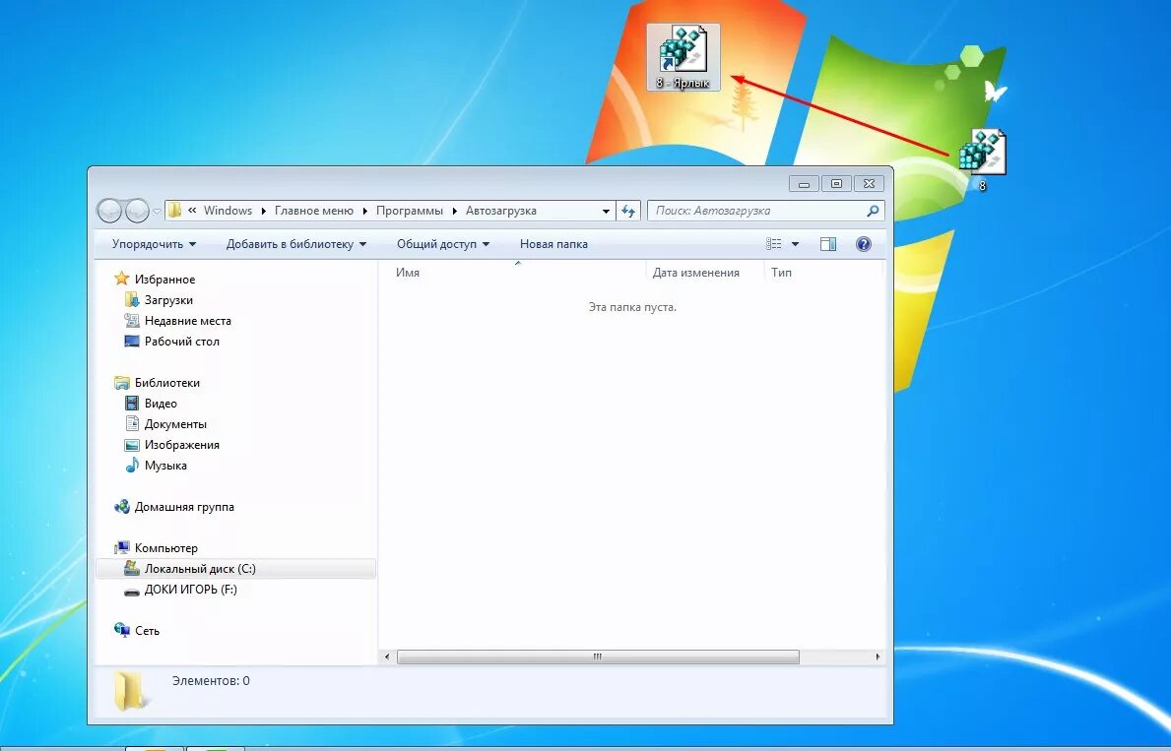Click the Изображения picture icon
The height and width of the screenshot is (751, 1171).
[x=131, y=445]
